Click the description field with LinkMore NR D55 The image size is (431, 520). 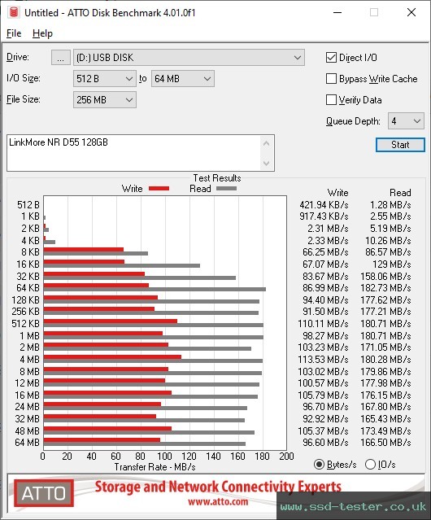point(134,153)
